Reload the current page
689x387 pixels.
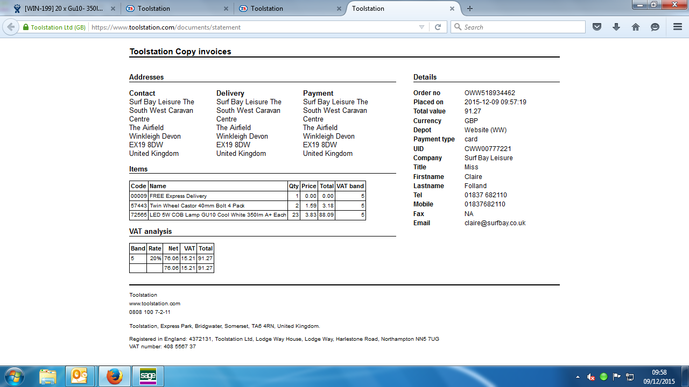(438, 27)
